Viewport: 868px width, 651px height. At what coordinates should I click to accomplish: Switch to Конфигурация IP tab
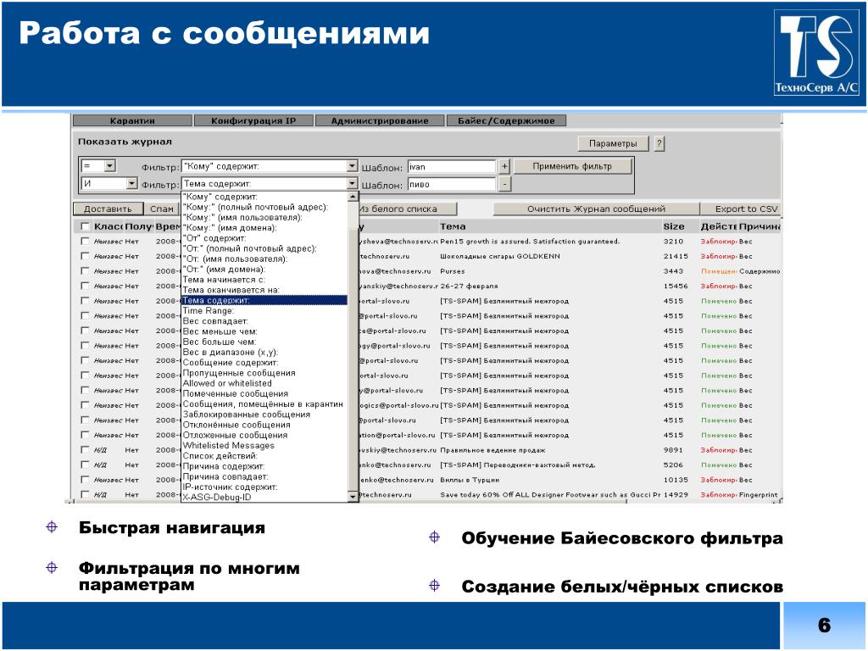click(253, 120)
